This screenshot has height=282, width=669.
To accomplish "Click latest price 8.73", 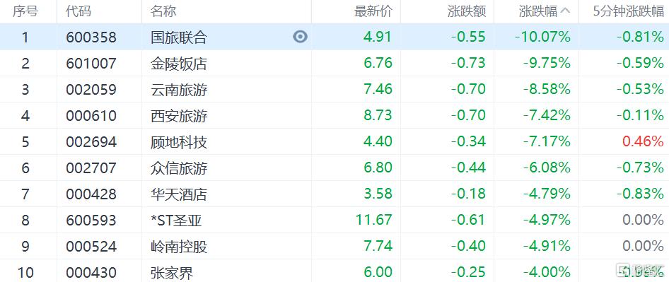I will tap(378, 116).
